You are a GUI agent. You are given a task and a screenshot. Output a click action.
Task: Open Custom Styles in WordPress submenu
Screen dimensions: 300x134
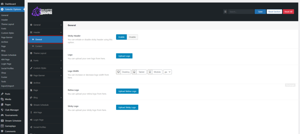click(7, 33)
